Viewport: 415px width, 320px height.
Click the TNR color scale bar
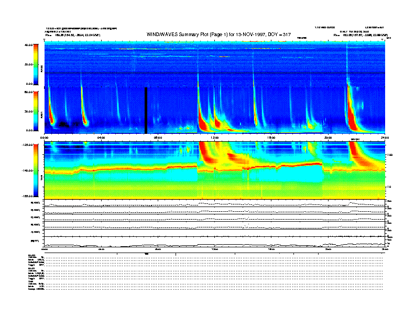pos(36,170)
